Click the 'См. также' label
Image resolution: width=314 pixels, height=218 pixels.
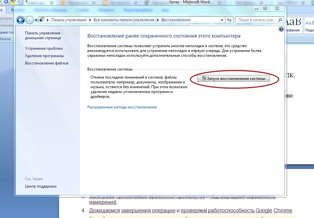point(34,179)
